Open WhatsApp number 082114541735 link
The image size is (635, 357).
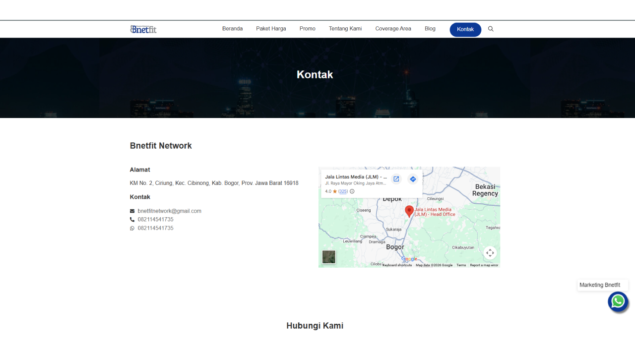coord(156,229)
